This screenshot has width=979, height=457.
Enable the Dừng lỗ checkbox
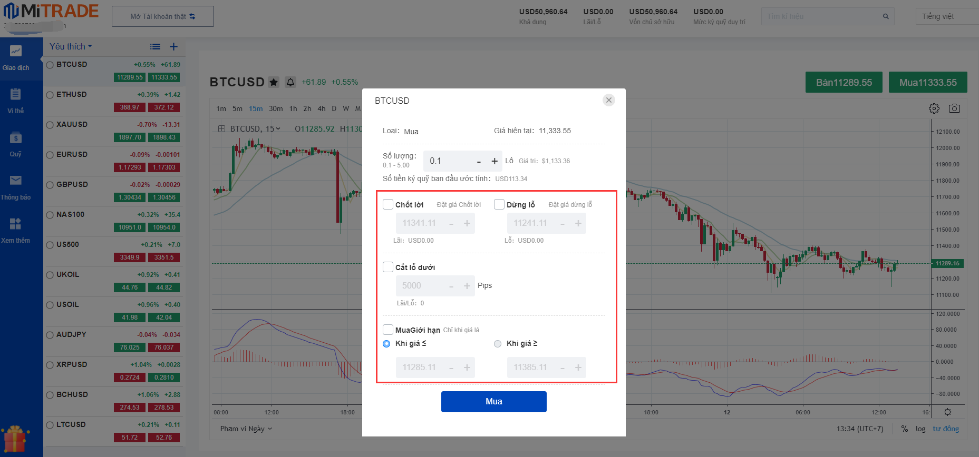coord(499,204)
